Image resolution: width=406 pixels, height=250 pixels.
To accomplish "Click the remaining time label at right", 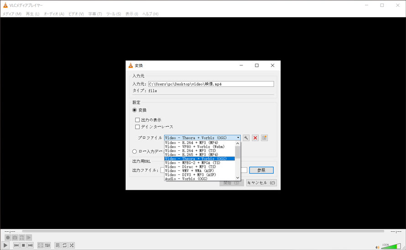I will [x=396, y=231].
